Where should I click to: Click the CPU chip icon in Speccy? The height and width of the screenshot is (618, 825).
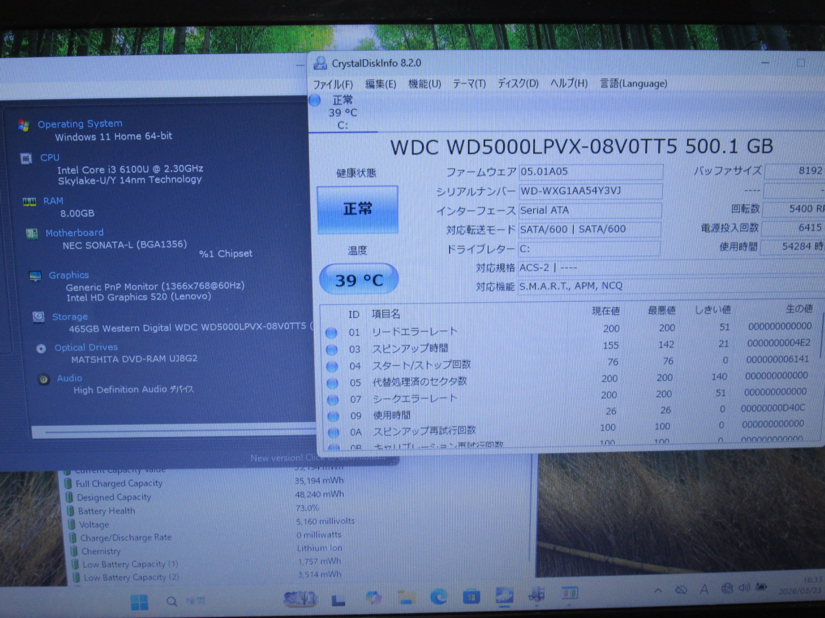tap(26, 158)
